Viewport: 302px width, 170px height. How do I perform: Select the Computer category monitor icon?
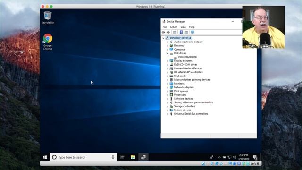(x=171, y=49)
